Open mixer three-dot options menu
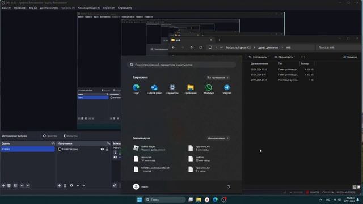363x204 pixels. coord(115,152)
